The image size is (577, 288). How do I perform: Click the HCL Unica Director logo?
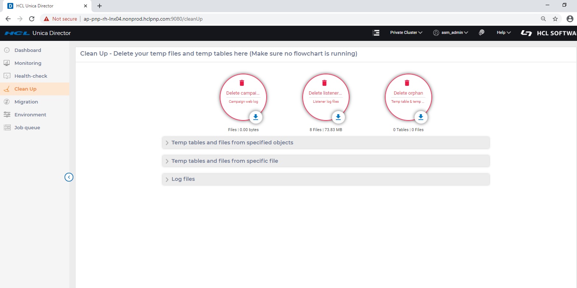click(x=38, y=33)
